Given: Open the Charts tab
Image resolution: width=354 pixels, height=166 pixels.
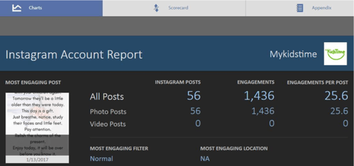Looking at the screenshot, I should point(51,8).
